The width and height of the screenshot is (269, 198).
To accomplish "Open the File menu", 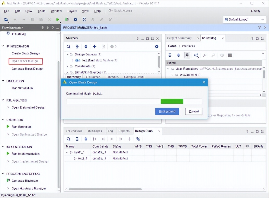I will tap(7, 11).
